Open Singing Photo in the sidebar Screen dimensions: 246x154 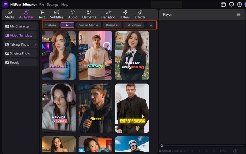click(x=21, y=53)
